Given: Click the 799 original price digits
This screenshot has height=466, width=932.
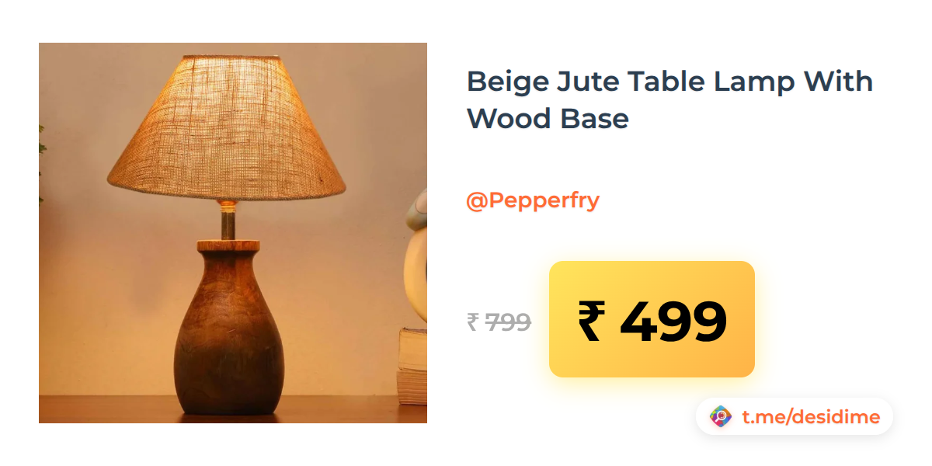Looking at the screenshot, I should (x=508, y=322).
